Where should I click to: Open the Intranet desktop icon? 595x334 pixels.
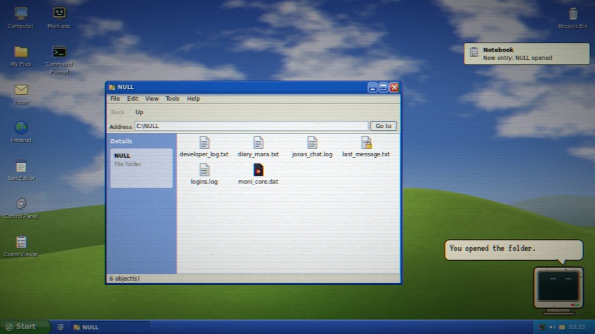click(21, 132)
